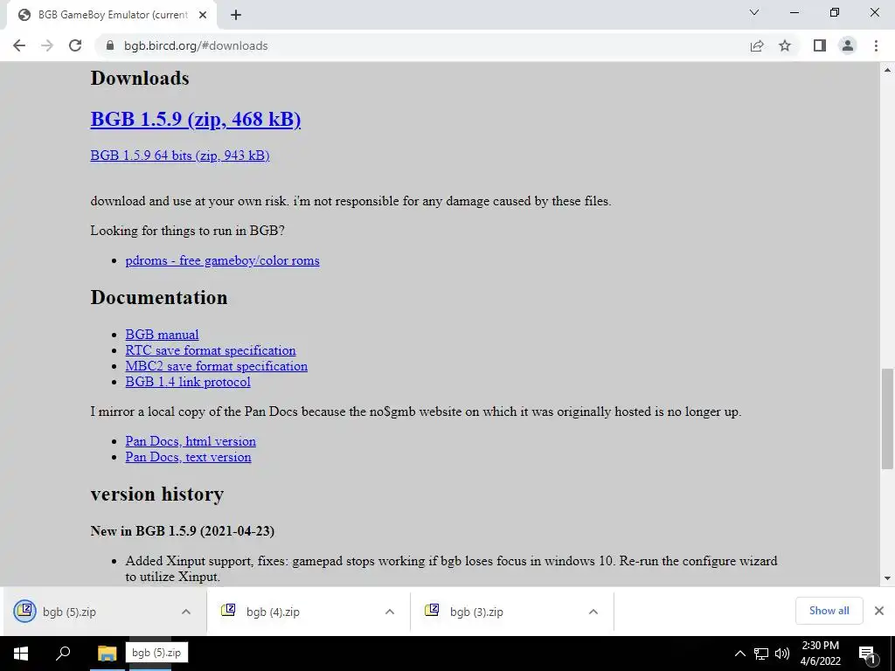Open BGB 1.4 link protocol
895x671 pixels.
pos(188,382)
